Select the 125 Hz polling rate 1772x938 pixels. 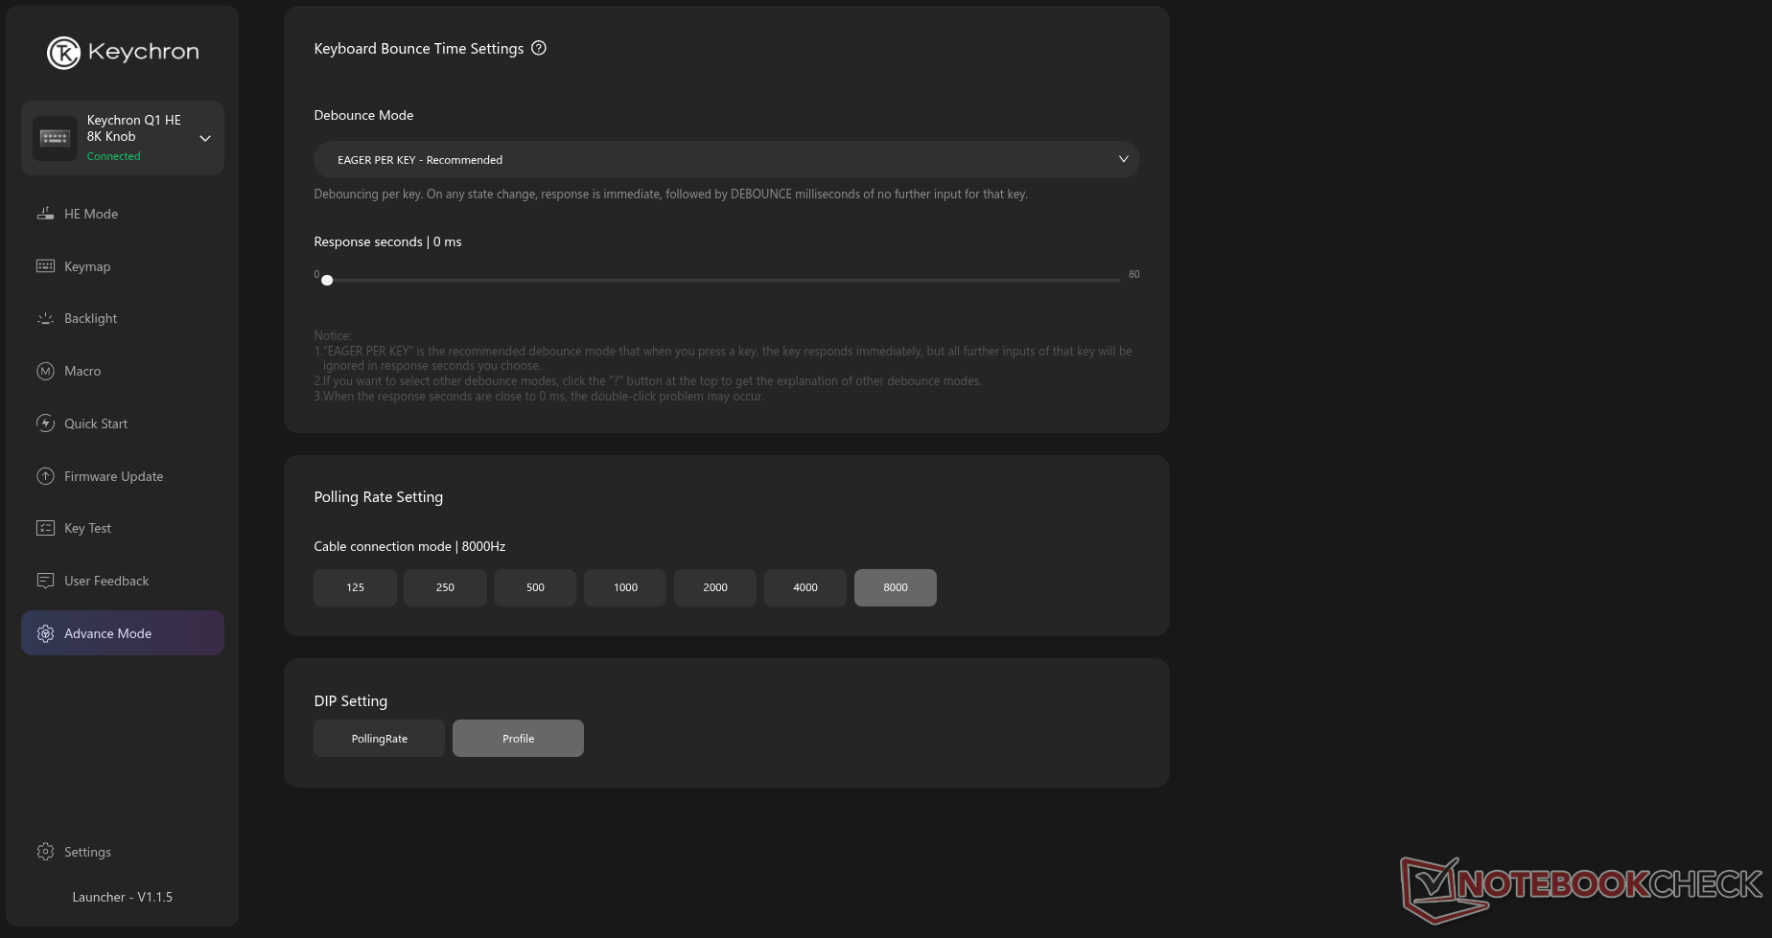(355, 587)
